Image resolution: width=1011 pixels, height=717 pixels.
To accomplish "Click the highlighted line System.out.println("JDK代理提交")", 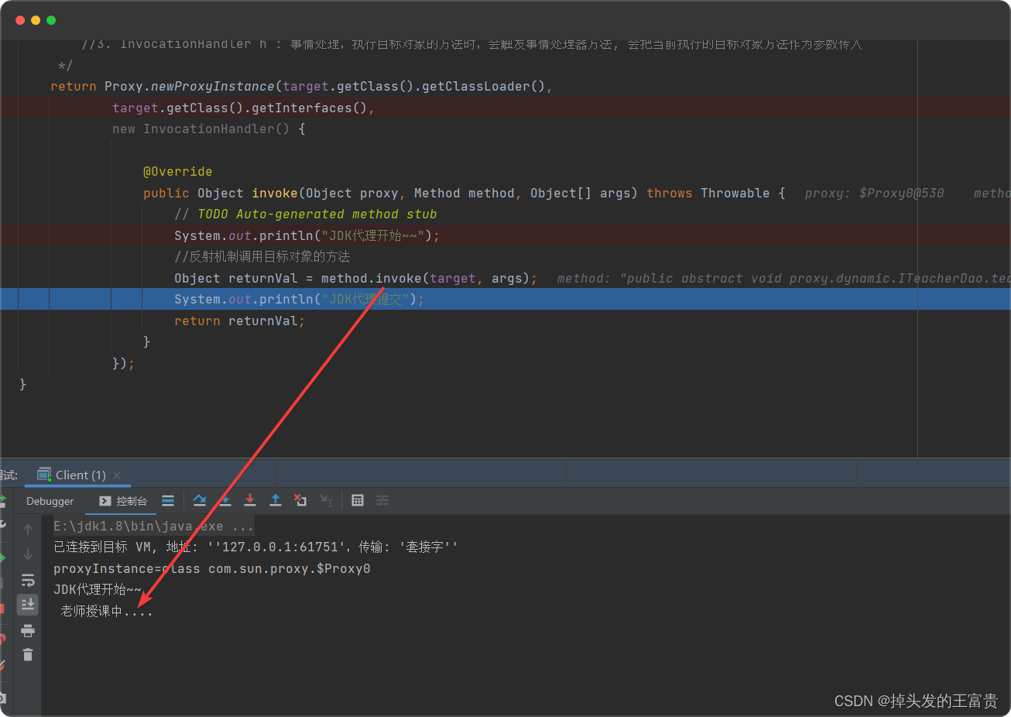I will [299, 300].
